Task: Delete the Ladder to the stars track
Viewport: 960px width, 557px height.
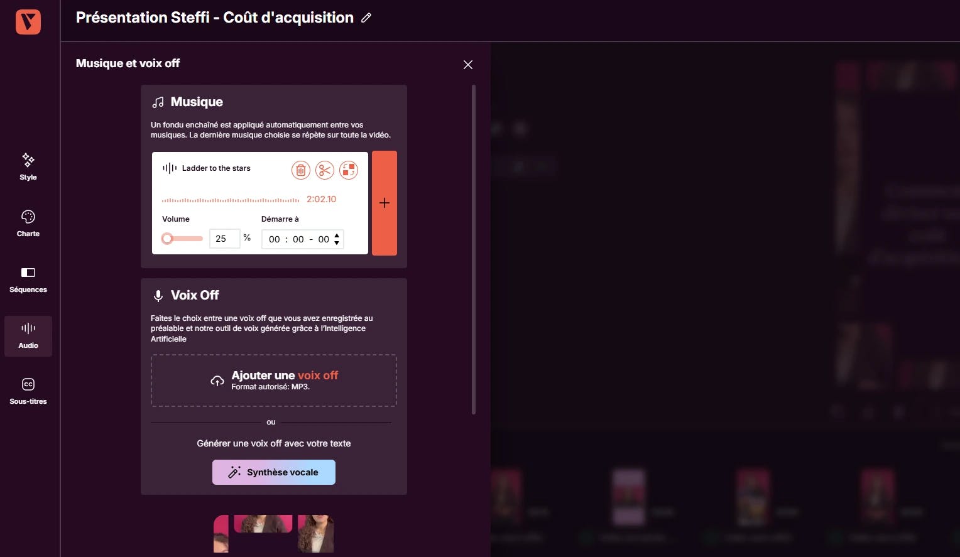Action: [301, 170]
